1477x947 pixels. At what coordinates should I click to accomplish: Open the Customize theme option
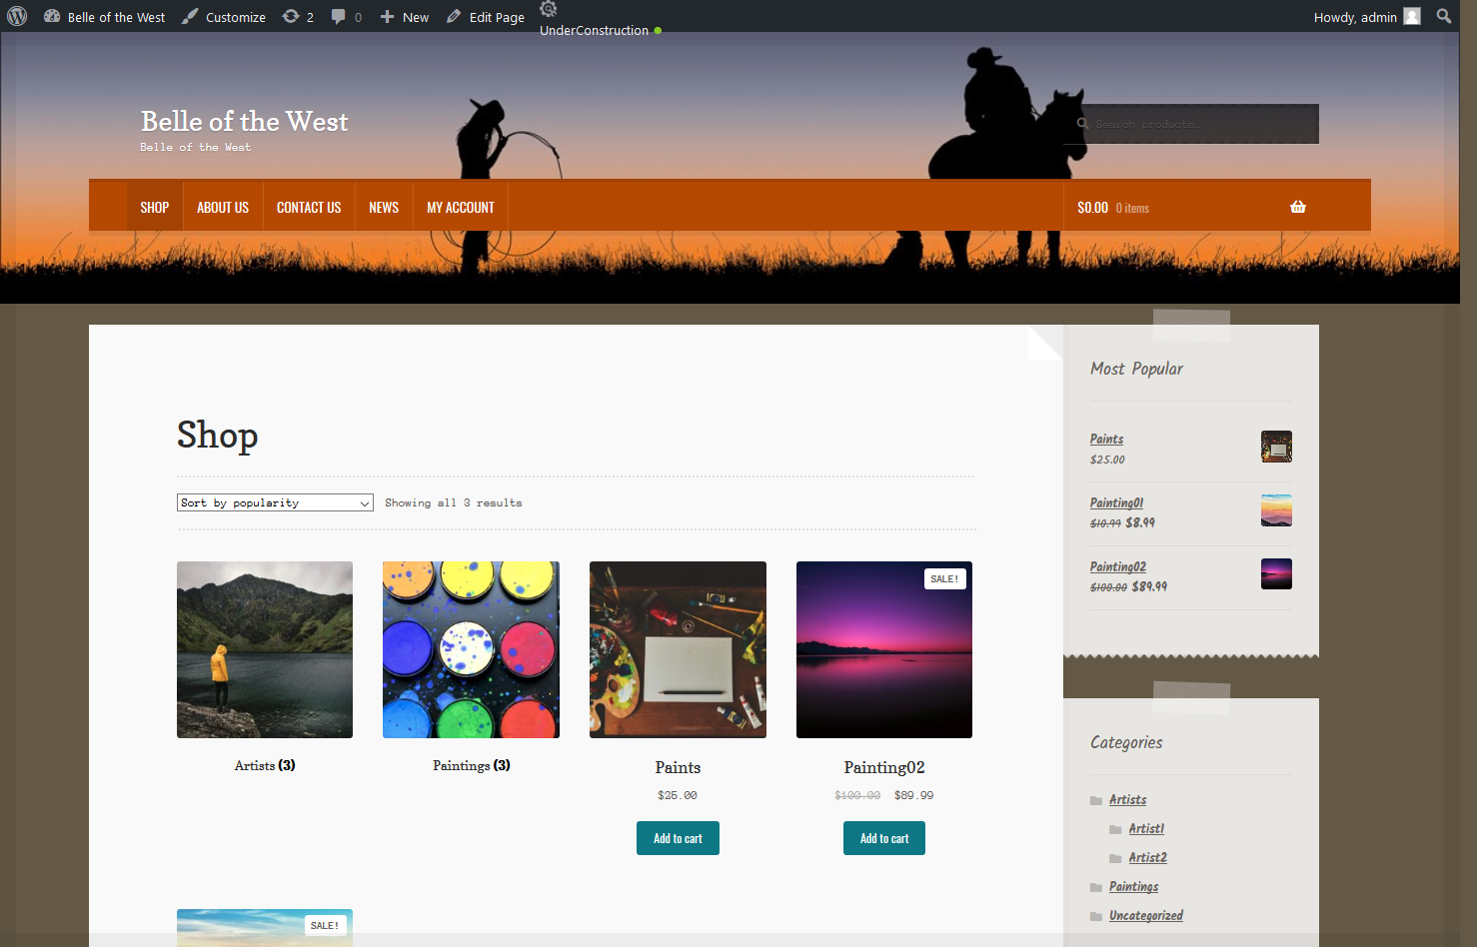224,17
